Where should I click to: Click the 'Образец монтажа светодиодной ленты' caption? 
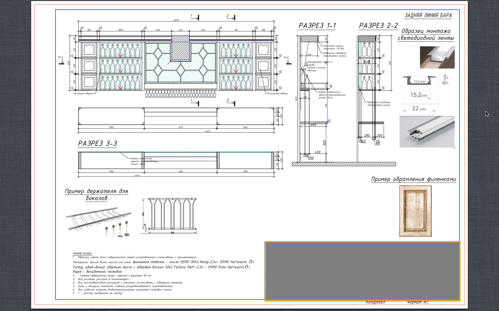pos(426,35)
